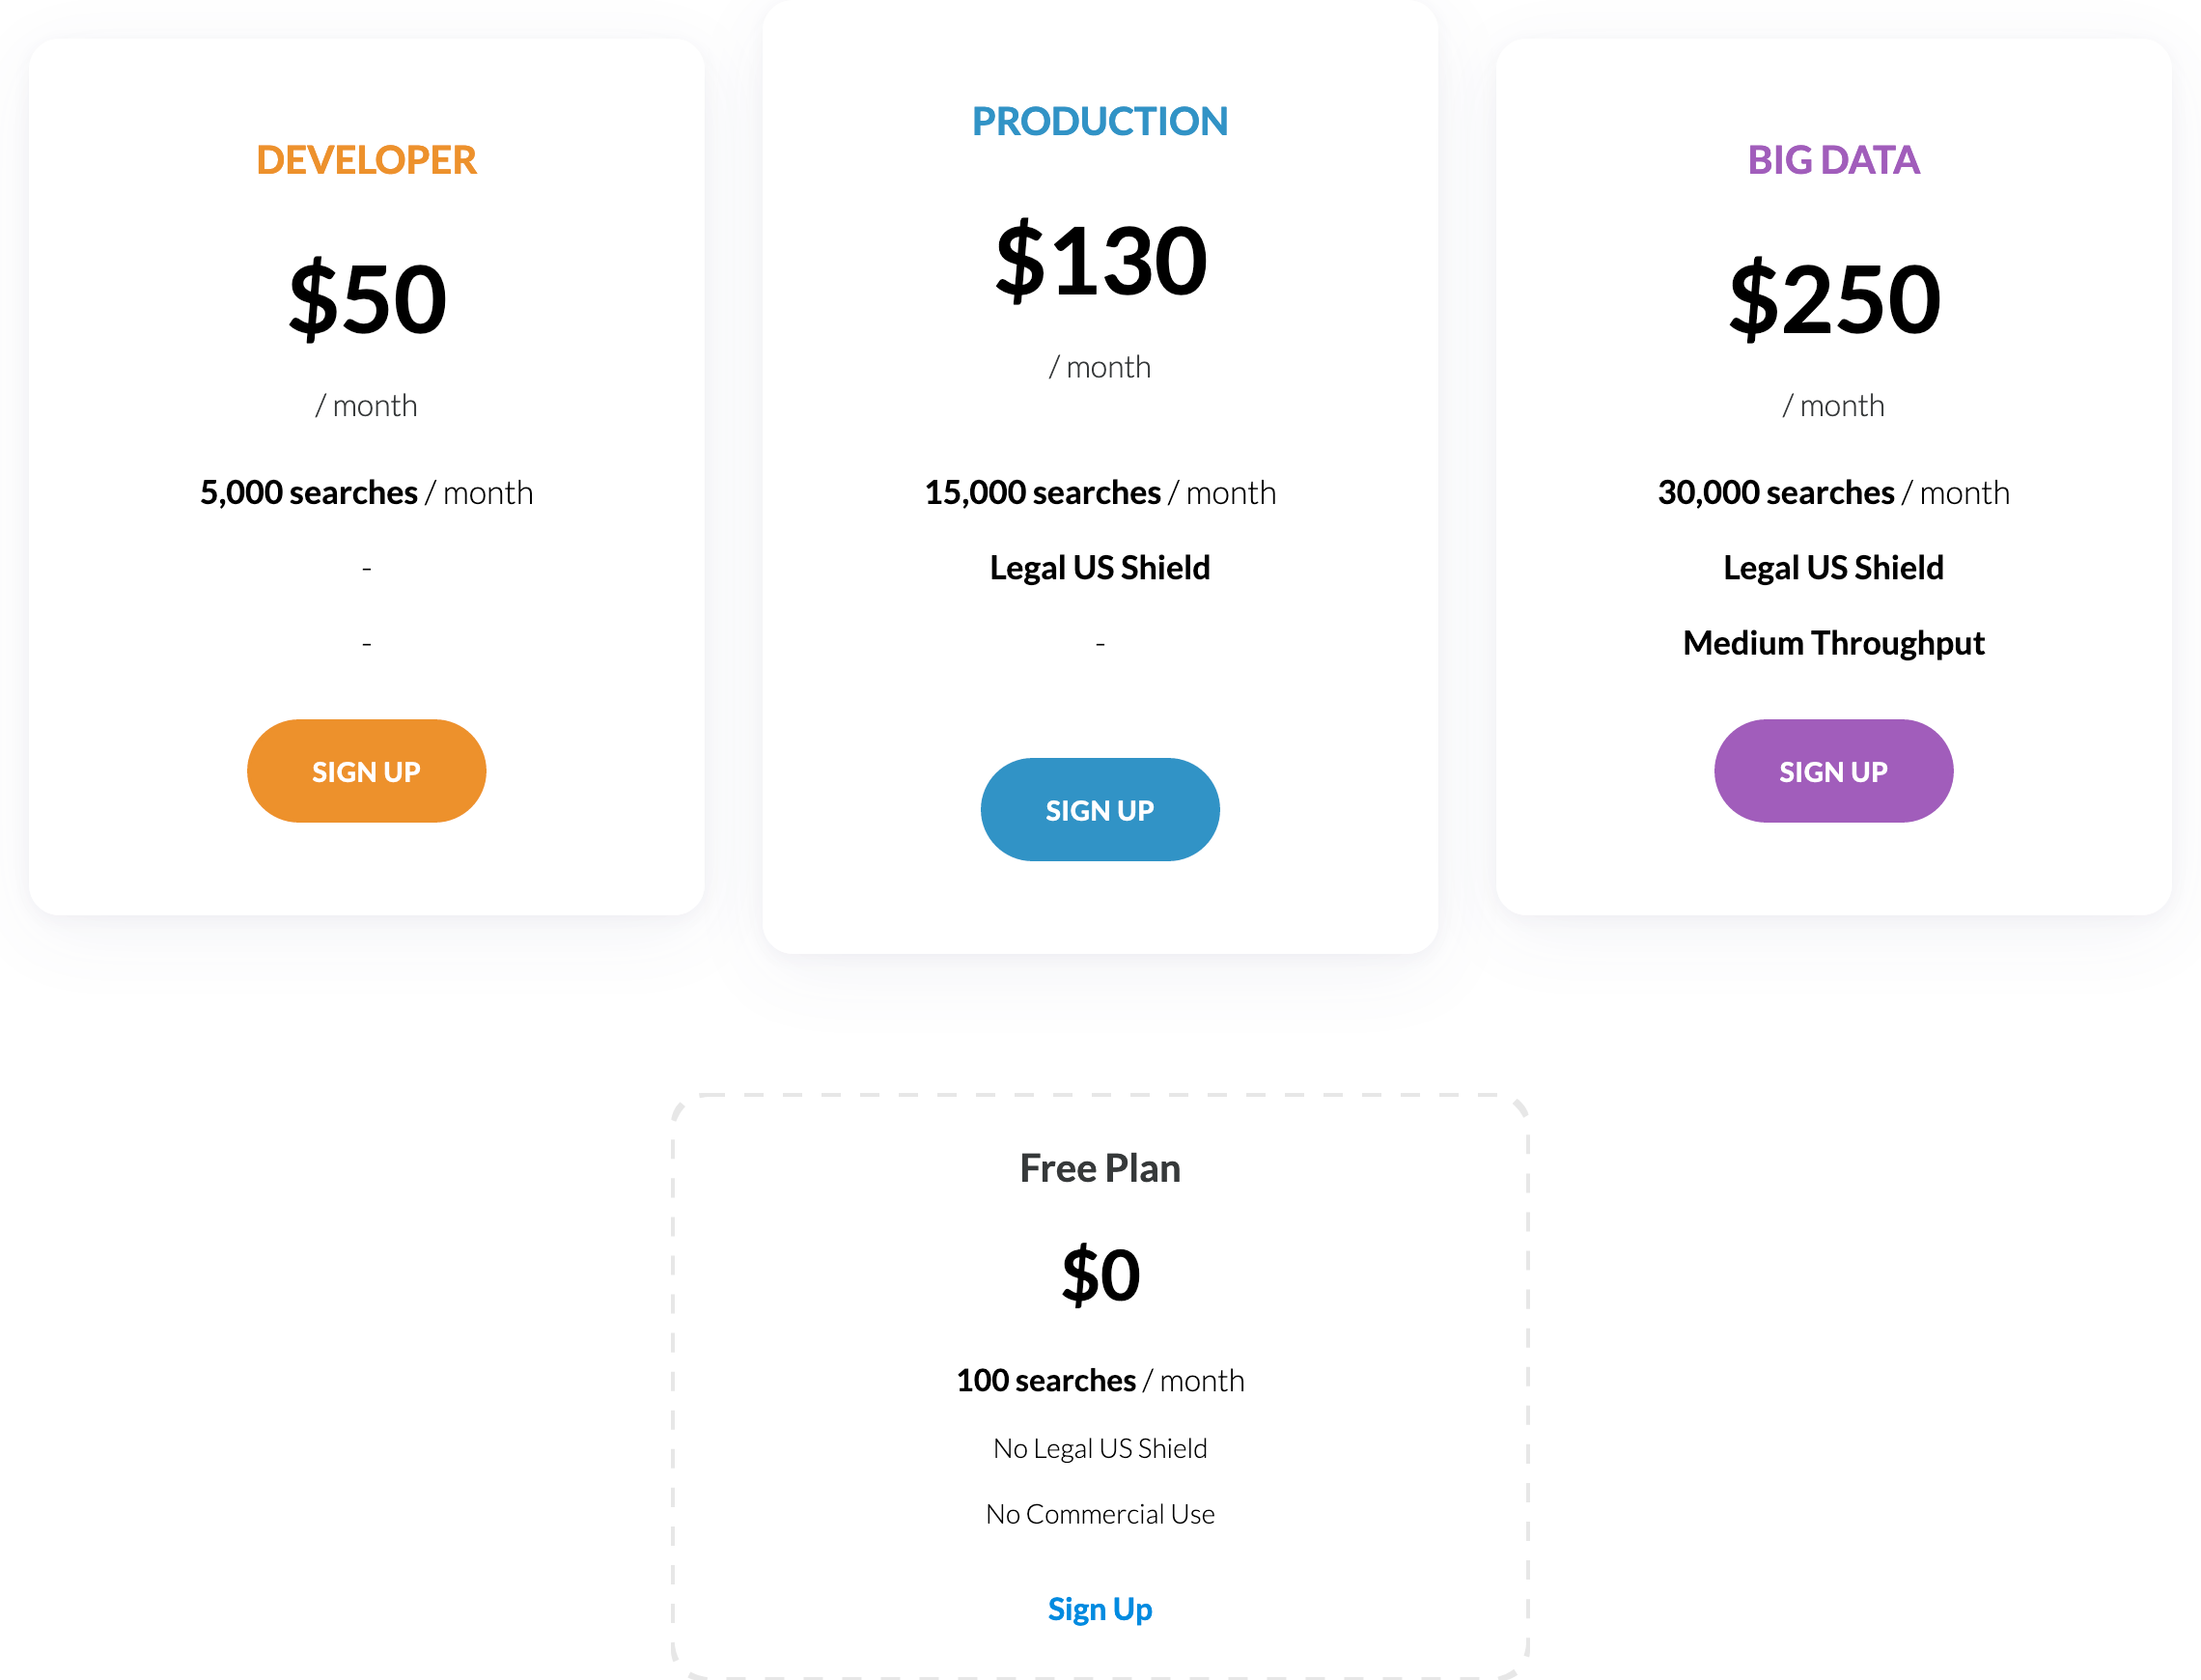2201x1680 pixels.
Task: Click the BIG DATA plan heading
Action: click(1832, 160)
